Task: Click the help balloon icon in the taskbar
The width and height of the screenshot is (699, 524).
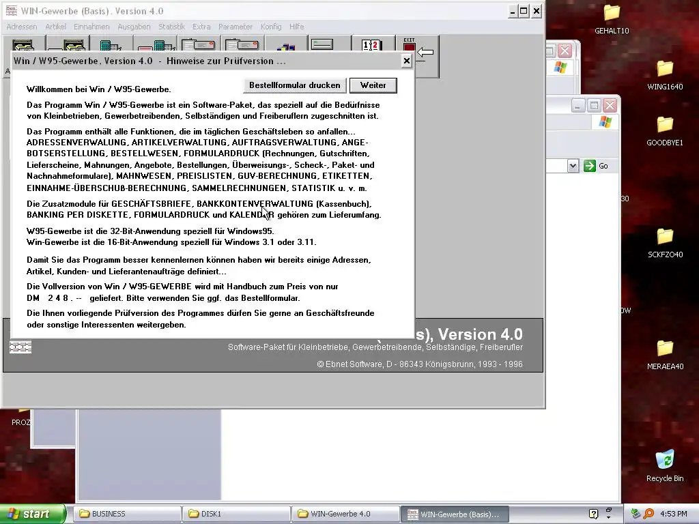Action: (593, 514)
